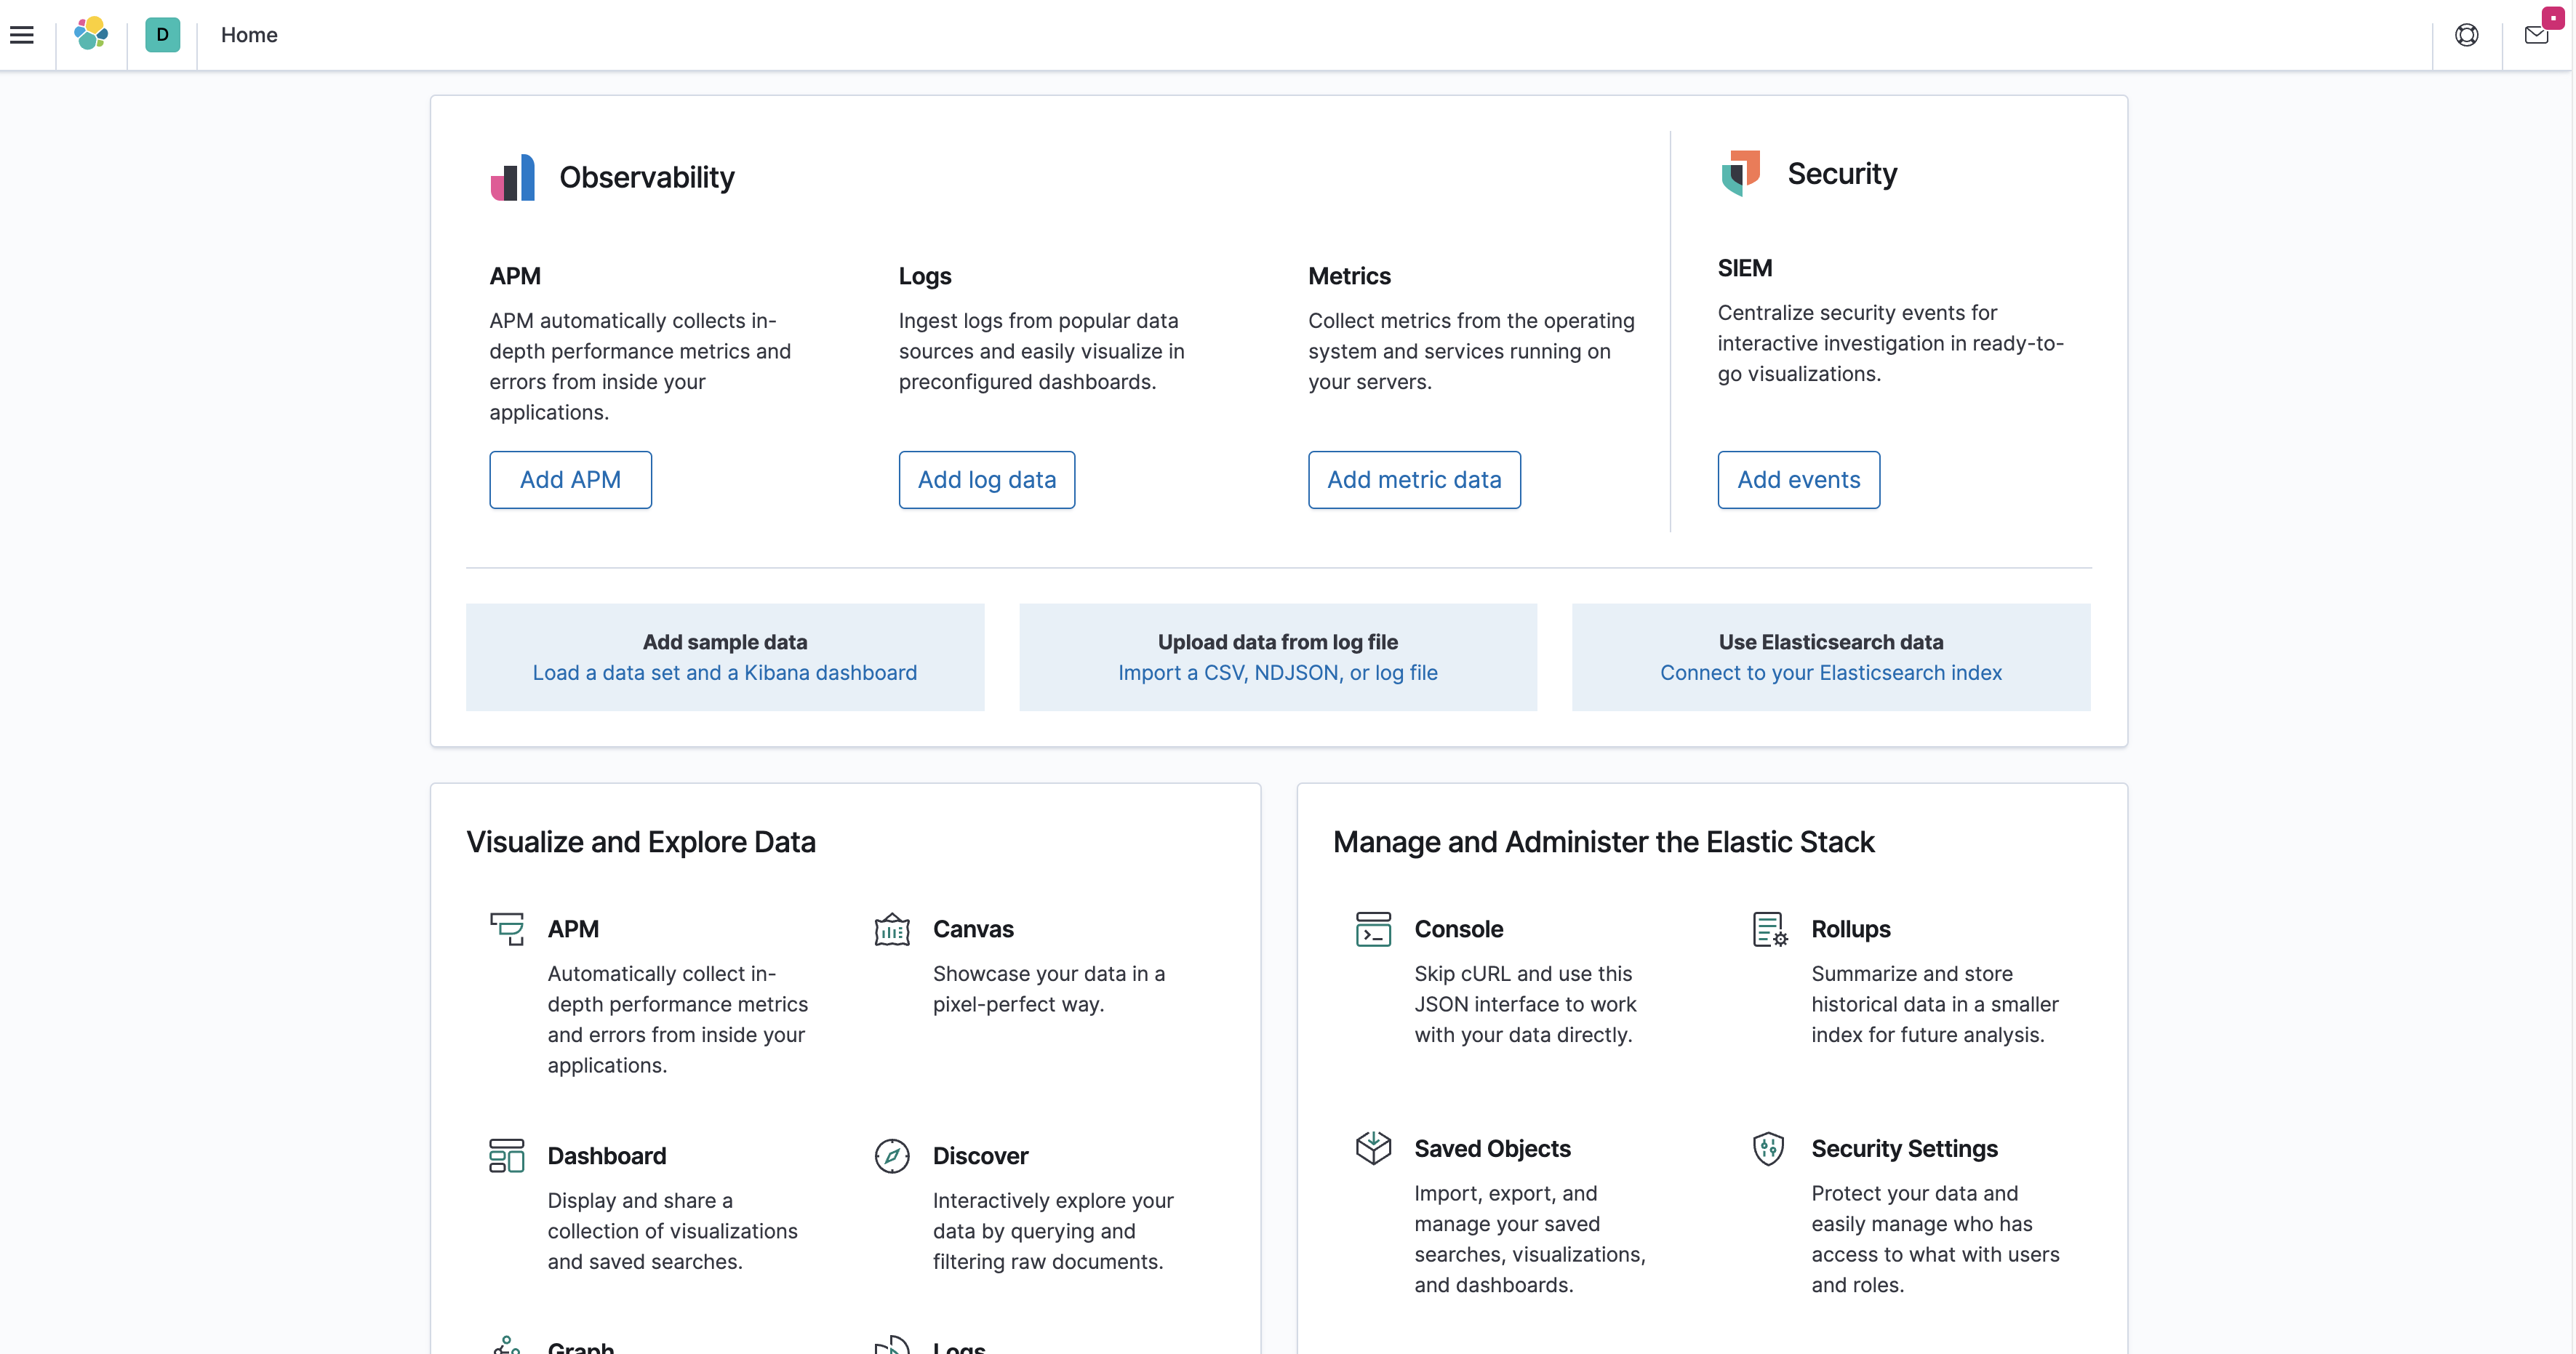Click the Security Settings shield icon
The height and width of the screenshot is (1354, 2576).
[1768, 1148]
